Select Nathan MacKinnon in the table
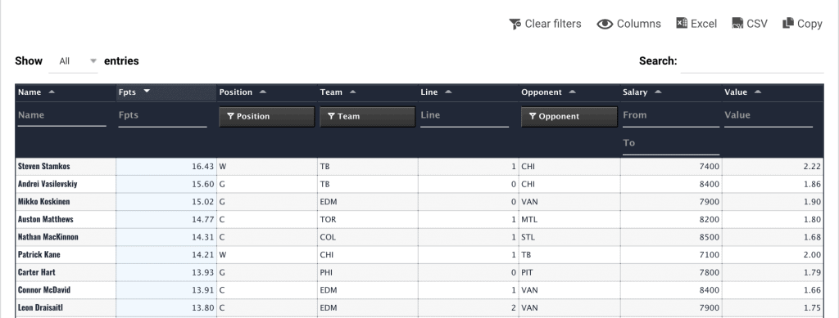Image resolution: width=839 pixels, height=318 pixels. point(48,237)
